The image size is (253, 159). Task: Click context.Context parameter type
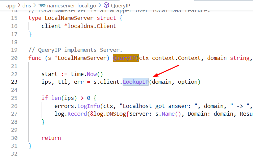coord(177,58)
